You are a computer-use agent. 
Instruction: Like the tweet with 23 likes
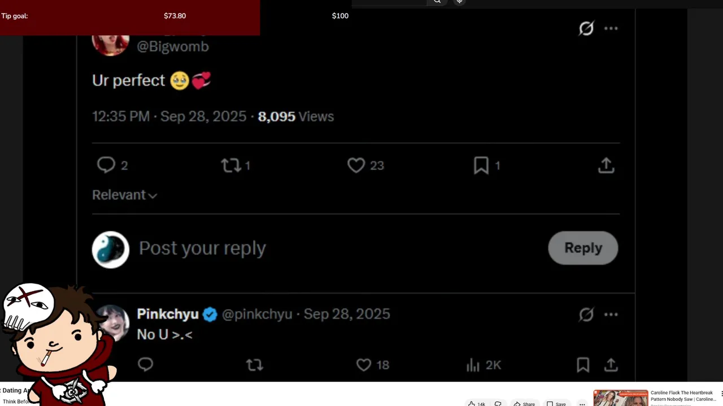click(x=356, y=165)
